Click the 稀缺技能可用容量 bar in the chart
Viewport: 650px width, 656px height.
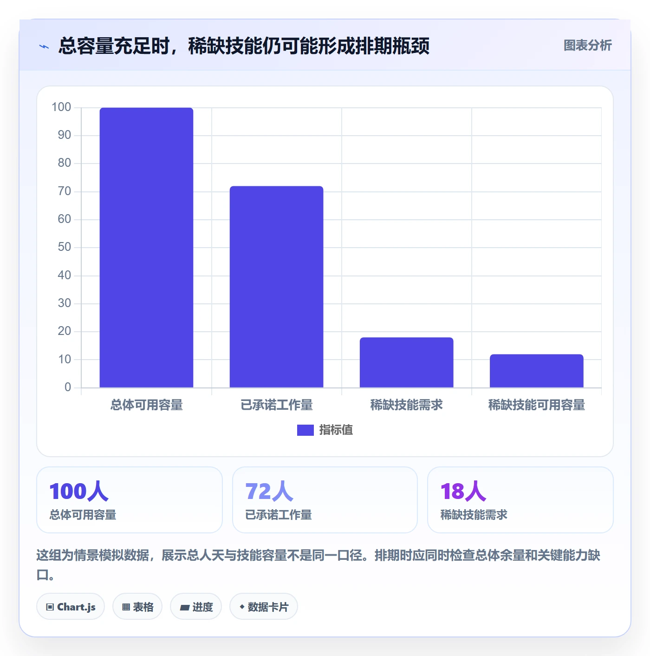tap(536, 371)
